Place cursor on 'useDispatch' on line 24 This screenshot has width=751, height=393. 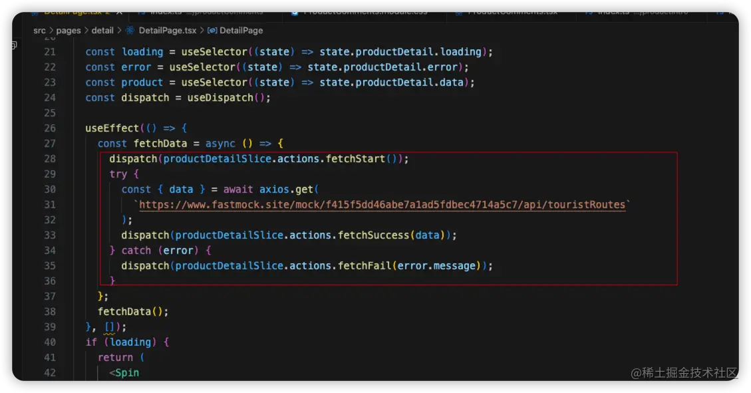220,98
